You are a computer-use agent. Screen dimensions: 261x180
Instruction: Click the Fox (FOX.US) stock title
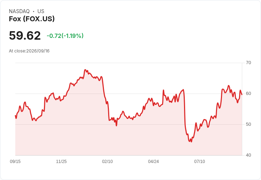32,19
